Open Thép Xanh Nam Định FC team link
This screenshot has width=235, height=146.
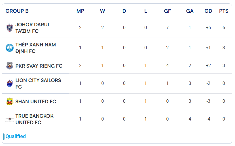click(x=35, y=48)
